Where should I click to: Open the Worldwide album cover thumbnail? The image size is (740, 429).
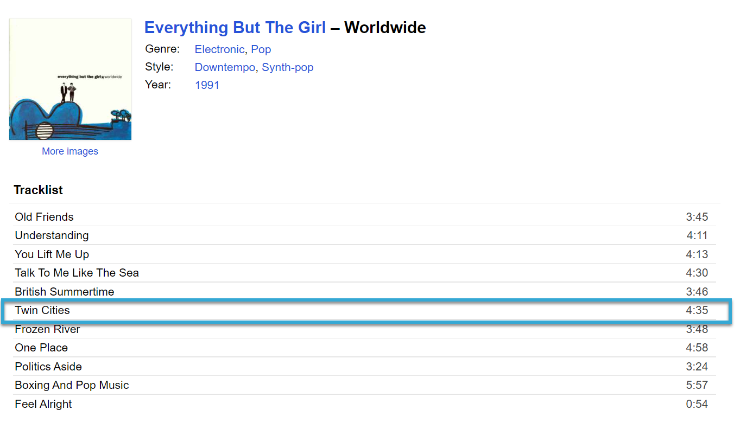click(x=70, y=79)
